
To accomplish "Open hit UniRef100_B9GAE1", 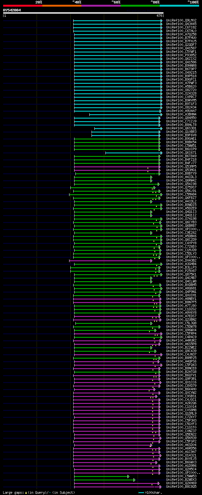I will [x=181, y=139].
